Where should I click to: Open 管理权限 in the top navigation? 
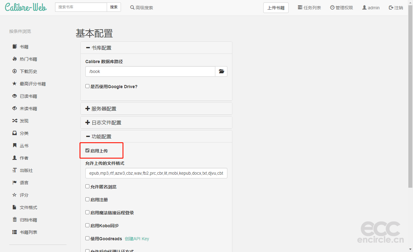click(x=342, y=8)
